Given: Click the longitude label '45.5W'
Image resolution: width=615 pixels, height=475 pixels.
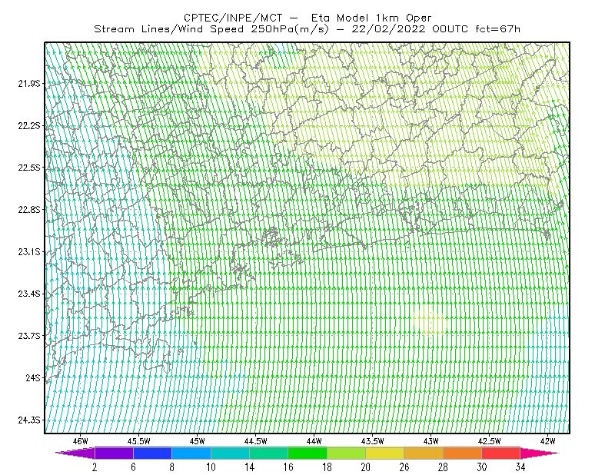Looking at the screenshot, I should [x=139, y=441].
